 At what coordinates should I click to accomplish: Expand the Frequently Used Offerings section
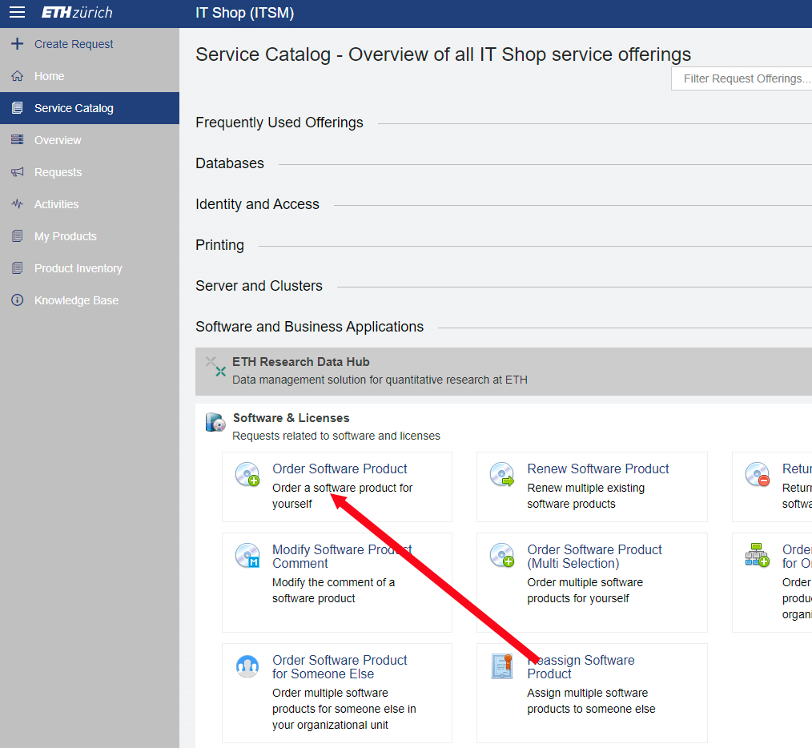[279, 123]
